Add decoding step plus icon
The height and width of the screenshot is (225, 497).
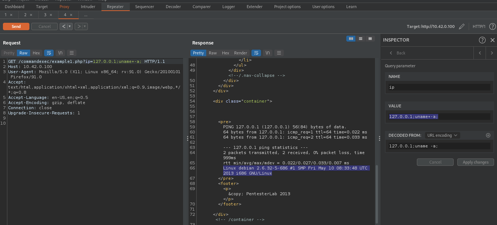click(x=488, y=135)
